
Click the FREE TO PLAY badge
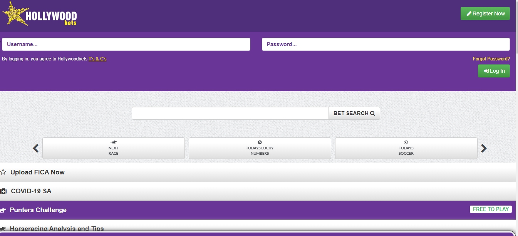click(x=491, y=209)
